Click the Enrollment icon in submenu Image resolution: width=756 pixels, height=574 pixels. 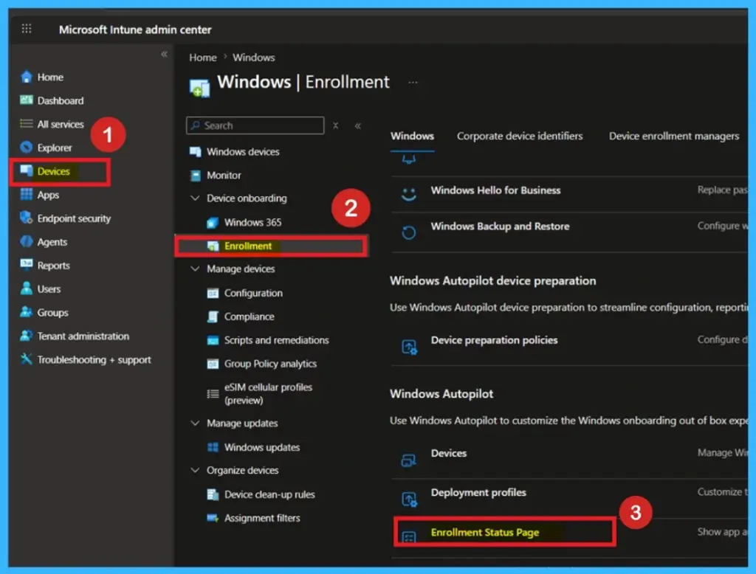point(213,246)
